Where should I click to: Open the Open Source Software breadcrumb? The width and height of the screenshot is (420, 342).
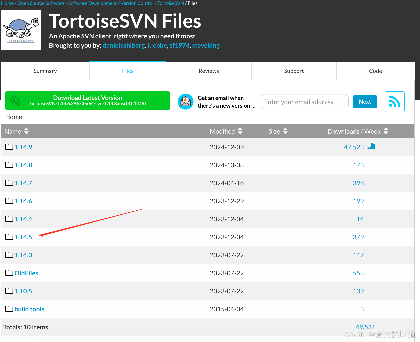pos(41,3)
